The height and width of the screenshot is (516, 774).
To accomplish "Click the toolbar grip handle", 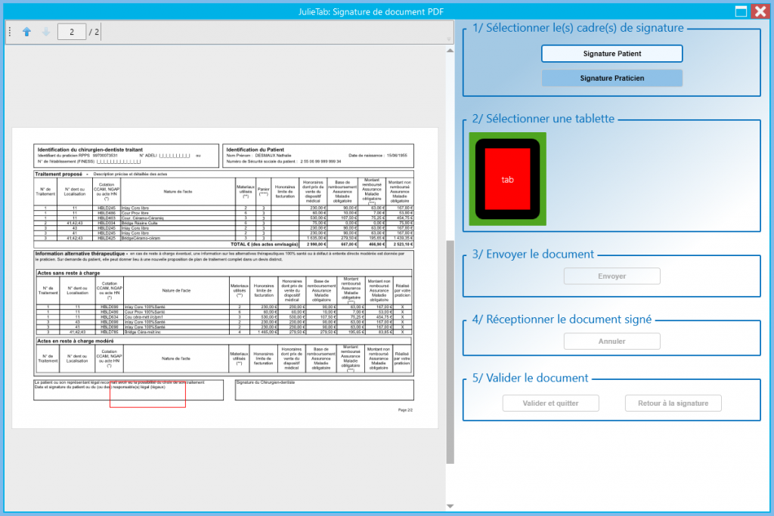I will click(x=10, y=32).
